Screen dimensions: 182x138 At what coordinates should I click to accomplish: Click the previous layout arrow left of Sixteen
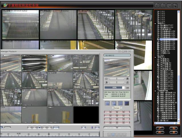112,108
